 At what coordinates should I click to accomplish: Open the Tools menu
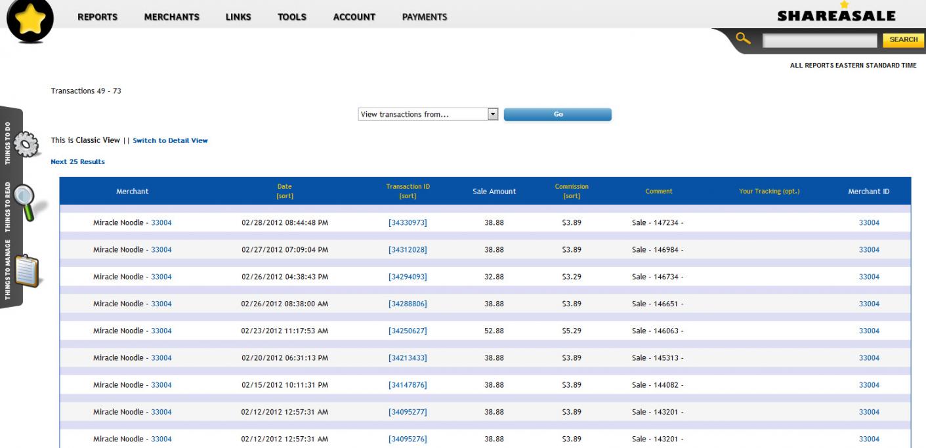click(x=292, y=17)
